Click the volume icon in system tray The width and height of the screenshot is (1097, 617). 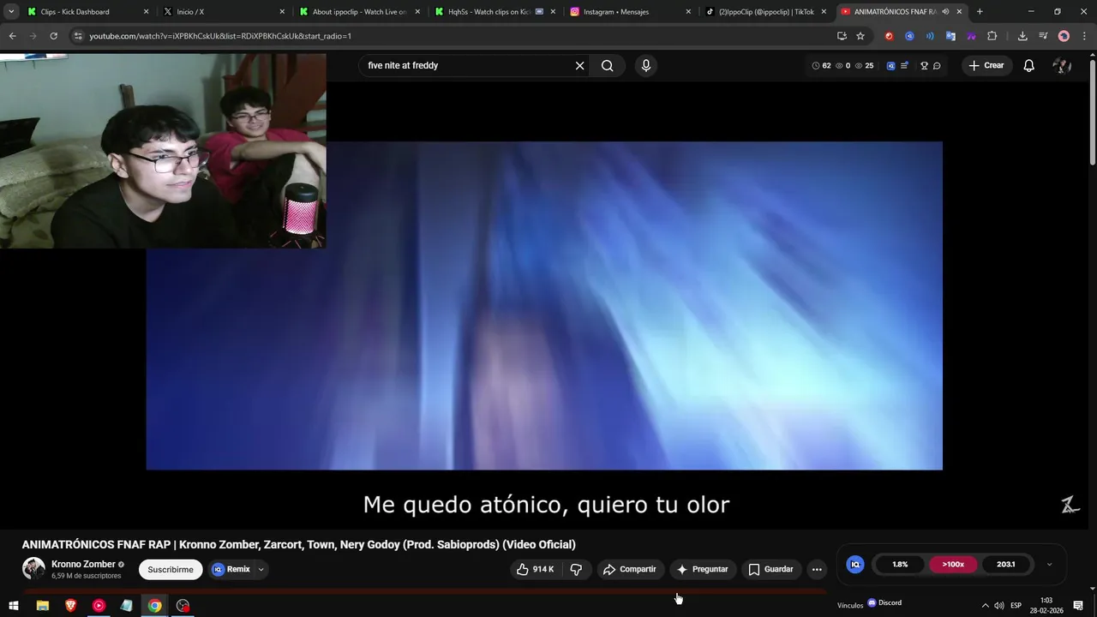[999, 606]
